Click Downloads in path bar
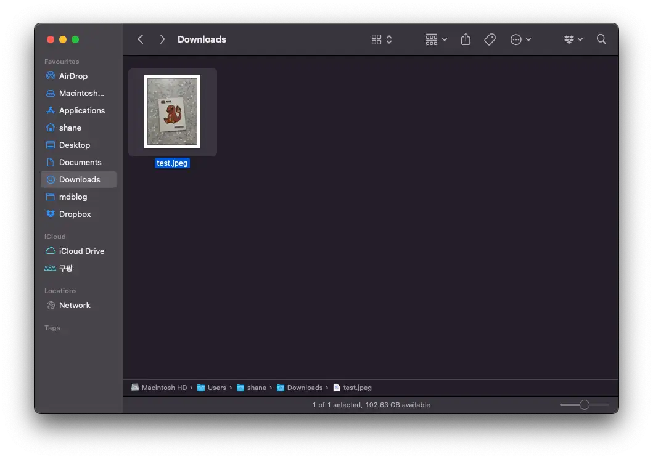The image size is (653, 459). pos(300,388)
